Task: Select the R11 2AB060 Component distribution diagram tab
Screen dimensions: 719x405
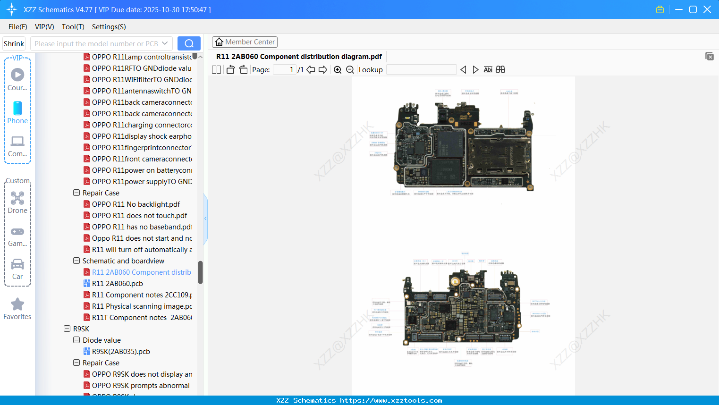Action: [299, 57]
